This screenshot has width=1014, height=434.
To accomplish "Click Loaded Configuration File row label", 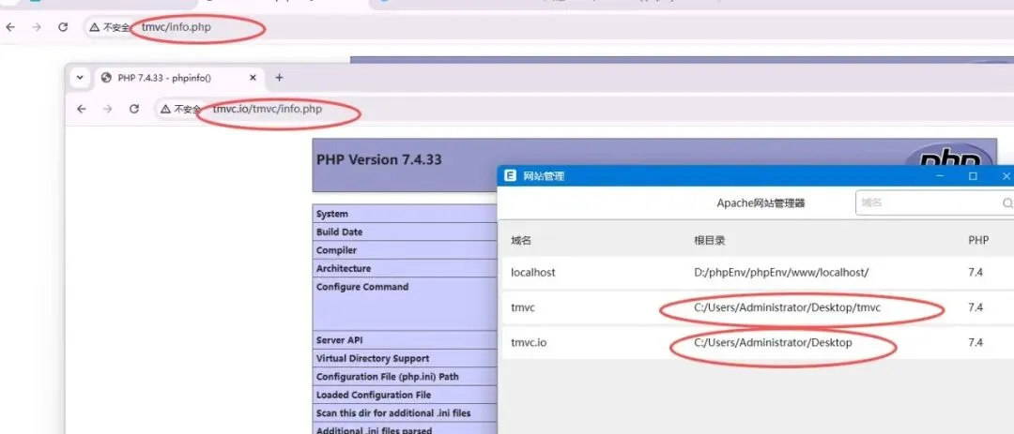I will (373, 395).
